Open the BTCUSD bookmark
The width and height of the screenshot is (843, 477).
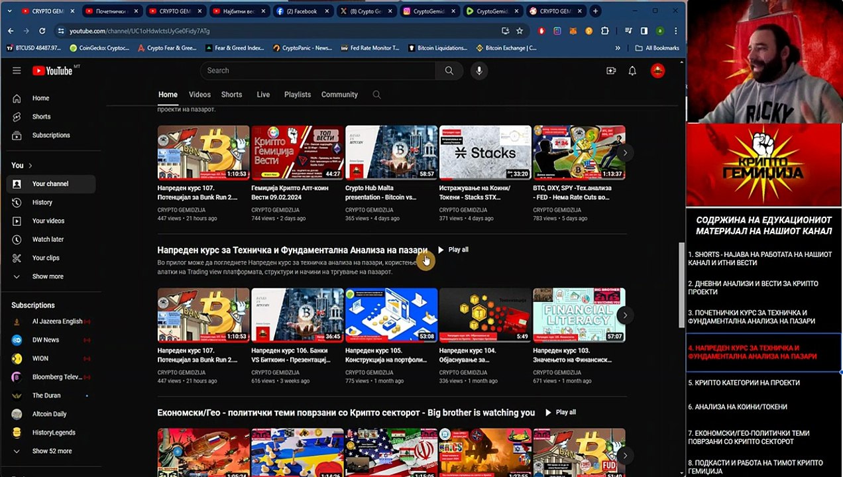(x=34, y=48)
